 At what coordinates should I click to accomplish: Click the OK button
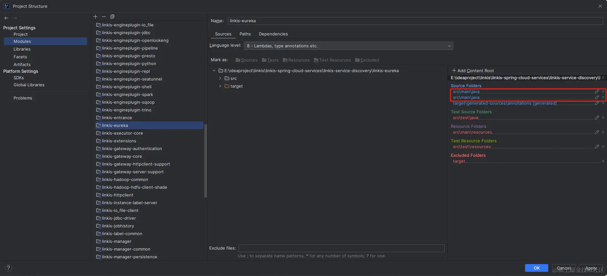537,268
